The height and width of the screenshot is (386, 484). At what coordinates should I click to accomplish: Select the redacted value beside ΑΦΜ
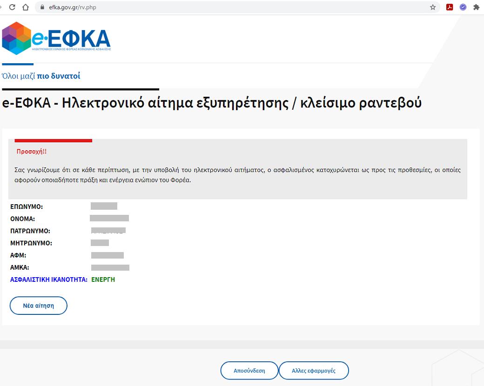click(107, 255)
